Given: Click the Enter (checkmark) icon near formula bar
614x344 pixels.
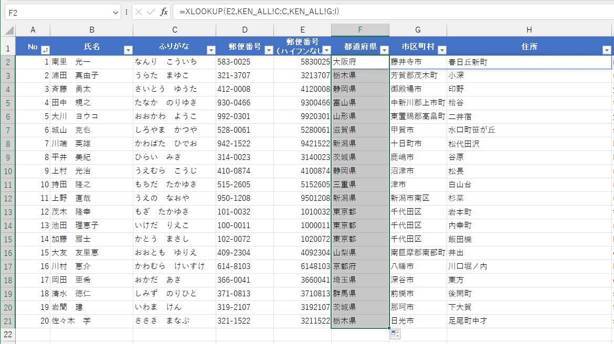Looking at the screenshot, I should click(151, 12).
